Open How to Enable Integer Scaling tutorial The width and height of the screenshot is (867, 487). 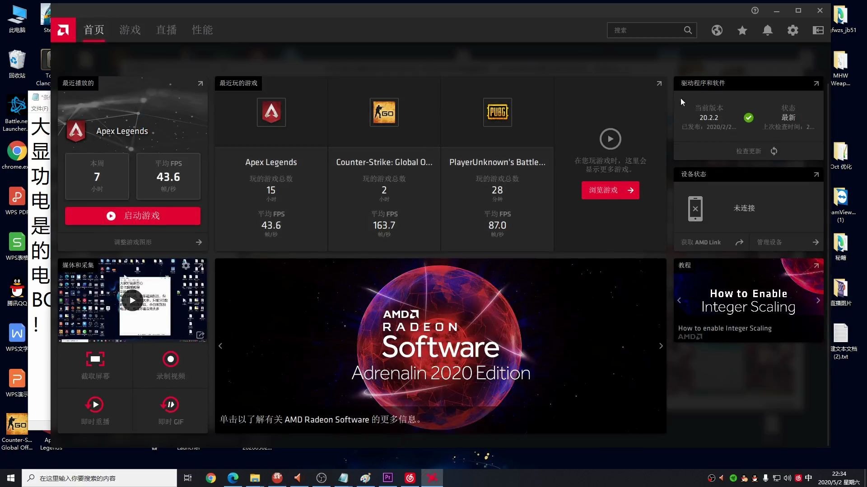[x=748, y=300]
